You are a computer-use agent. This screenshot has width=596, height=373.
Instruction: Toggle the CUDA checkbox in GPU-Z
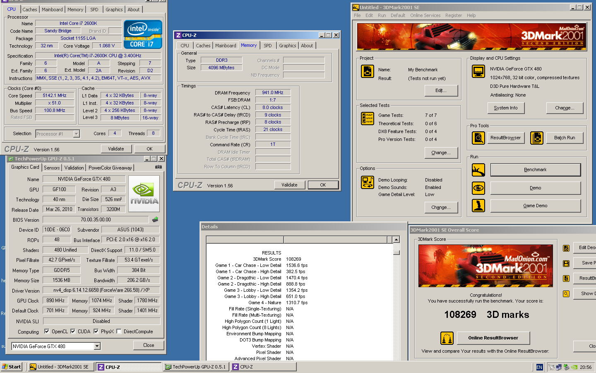73,332
